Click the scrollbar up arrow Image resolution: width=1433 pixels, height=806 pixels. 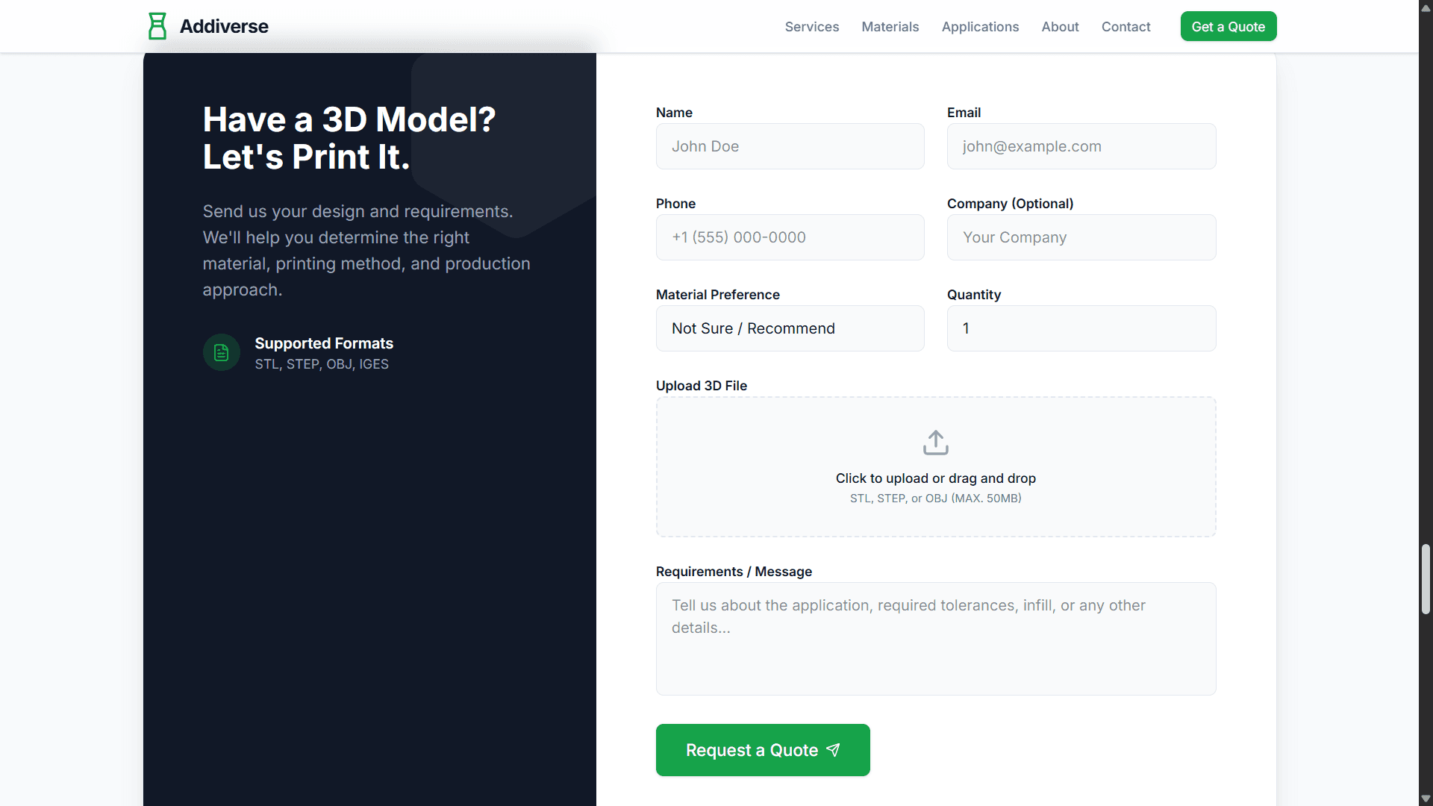pos(1426,7)
